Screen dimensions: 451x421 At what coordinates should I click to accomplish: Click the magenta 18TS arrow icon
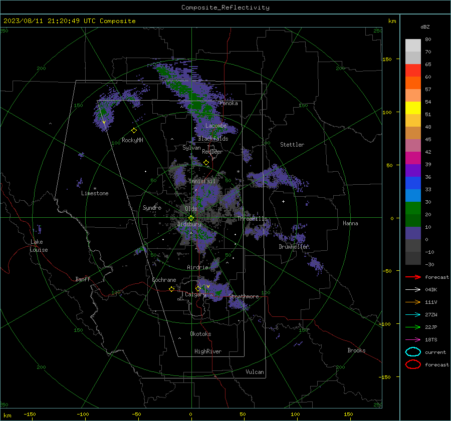(413, 340)
